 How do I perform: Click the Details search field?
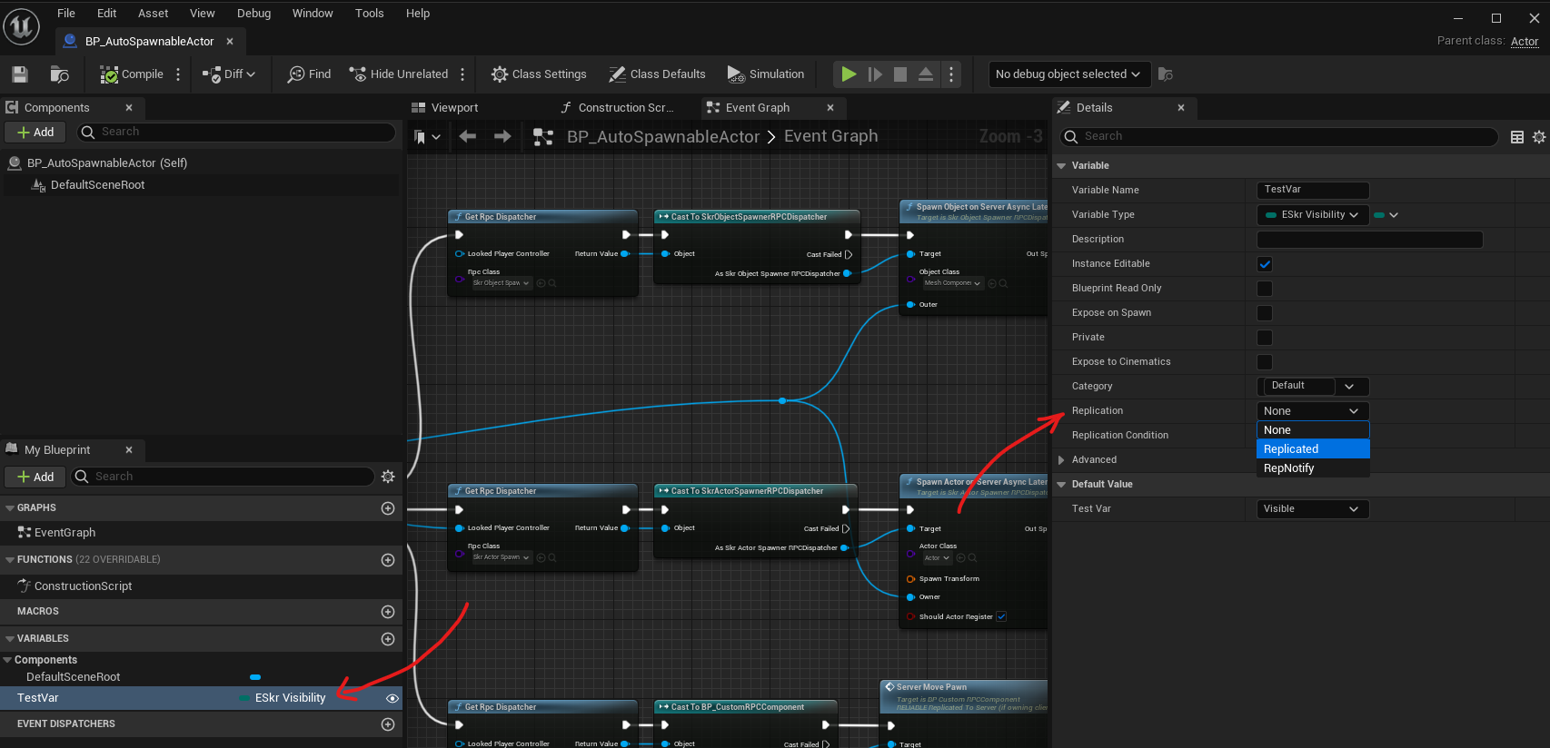pos(1279,137)
